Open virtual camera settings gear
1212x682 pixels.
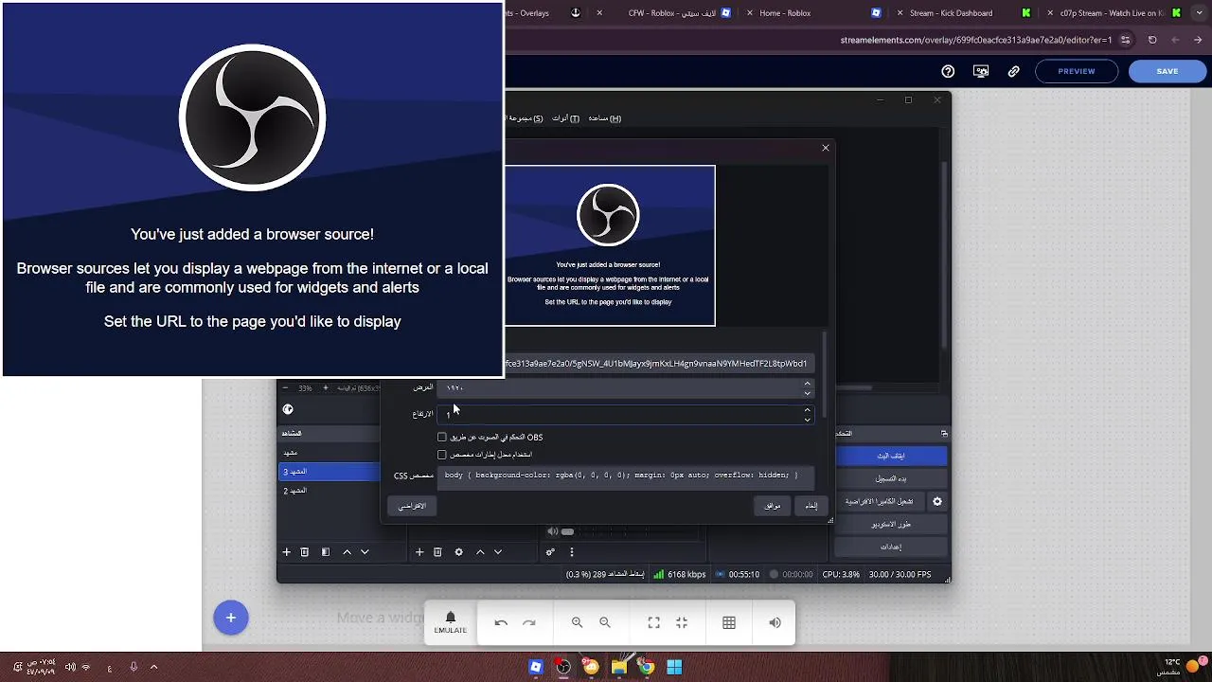pyautogui.click(x=937, y=501)
